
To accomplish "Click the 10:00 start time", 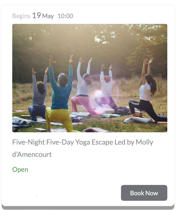I will coord(65,16).
